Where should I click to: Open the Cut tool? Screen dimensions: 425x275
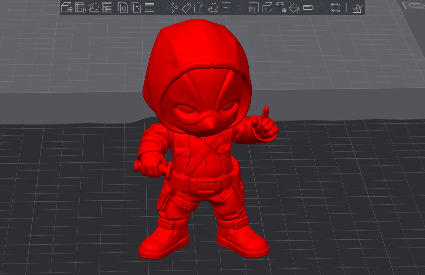pos(226,7)
